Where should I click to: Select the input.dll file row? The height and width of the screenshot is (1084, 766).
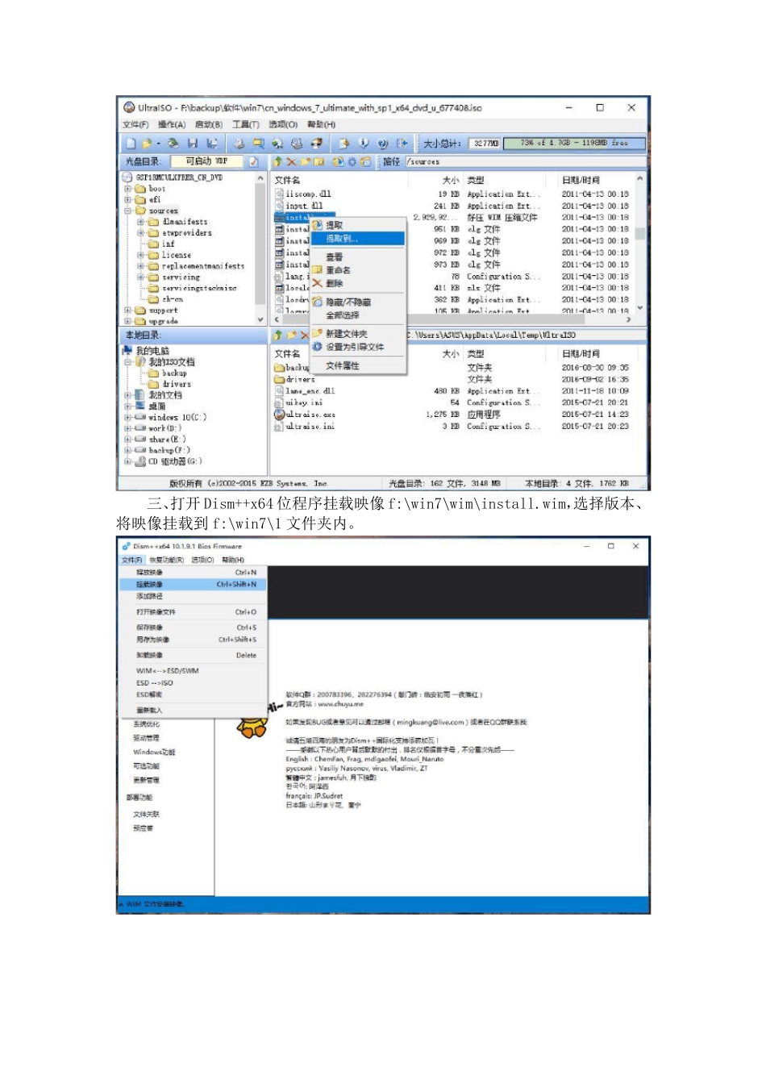pos(452,206)
